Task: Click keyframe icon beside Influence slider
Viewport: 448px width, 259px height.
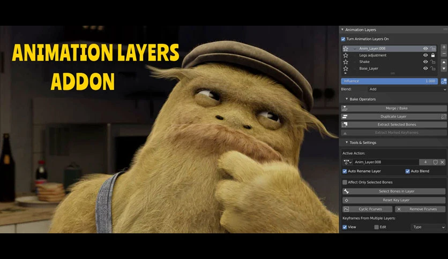Action: [444, 81]
